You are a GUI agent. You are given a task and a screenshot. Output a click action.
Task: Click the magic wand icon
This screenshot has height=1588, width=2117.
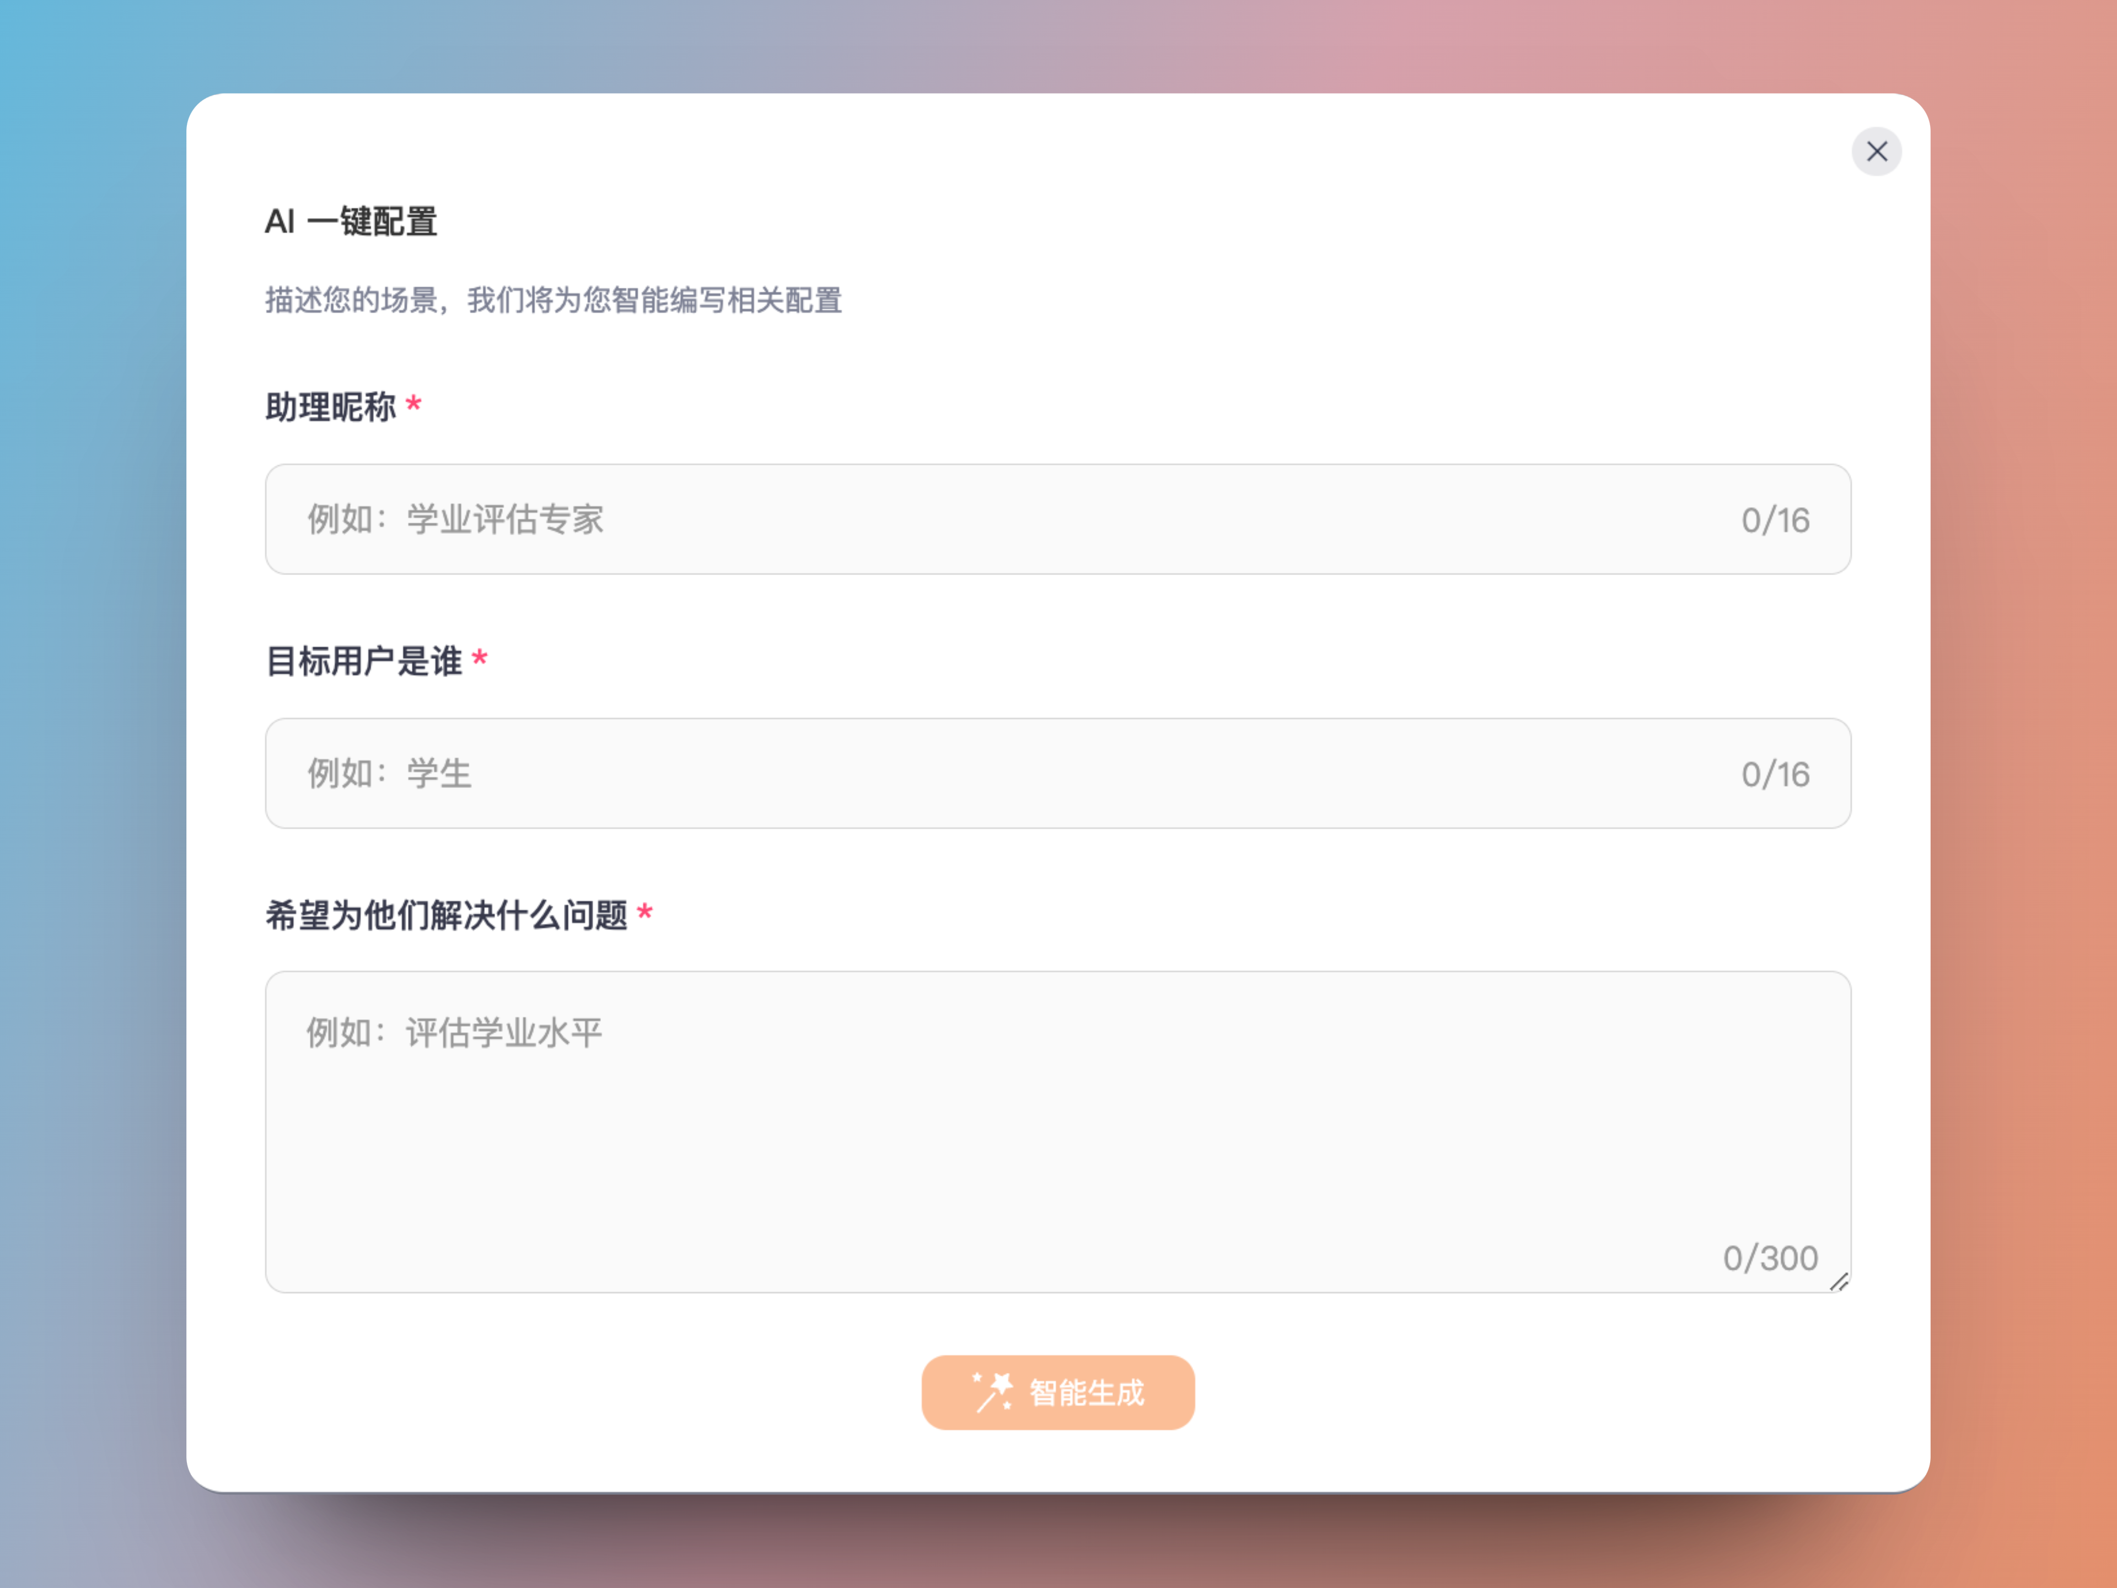click(x=992, y=1392)
